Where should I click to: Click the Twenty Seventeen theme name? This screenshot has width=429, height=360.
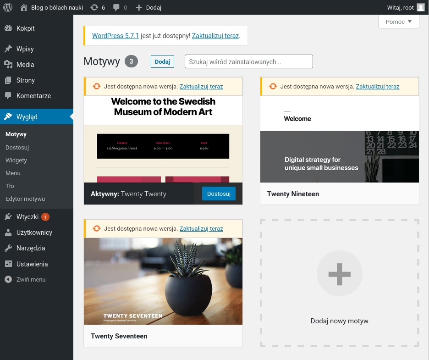pyautogui.click(x=119, y=336)
